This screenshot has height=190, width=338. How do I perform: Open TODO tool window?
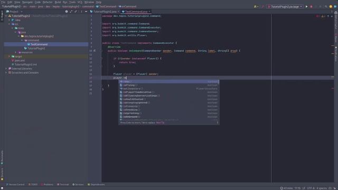[33, 185]
